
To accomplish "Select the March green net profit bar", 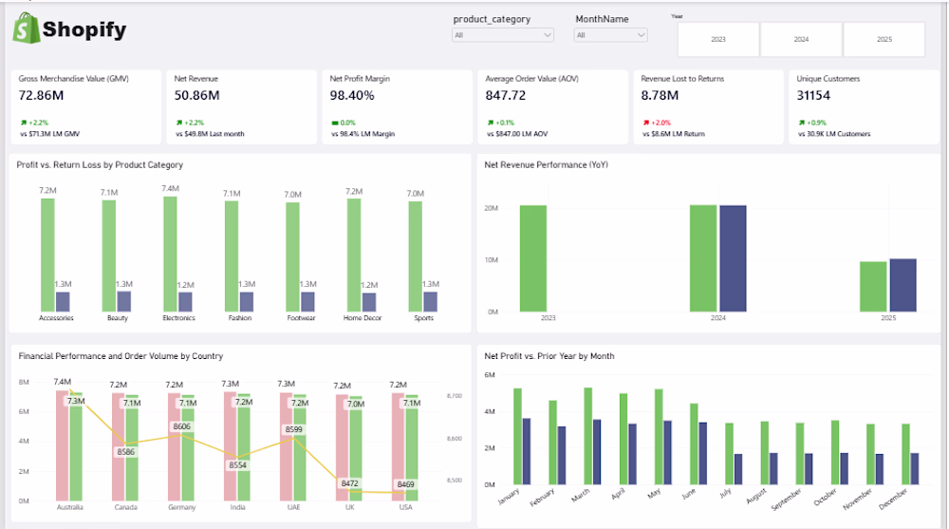I will (588, 436).
